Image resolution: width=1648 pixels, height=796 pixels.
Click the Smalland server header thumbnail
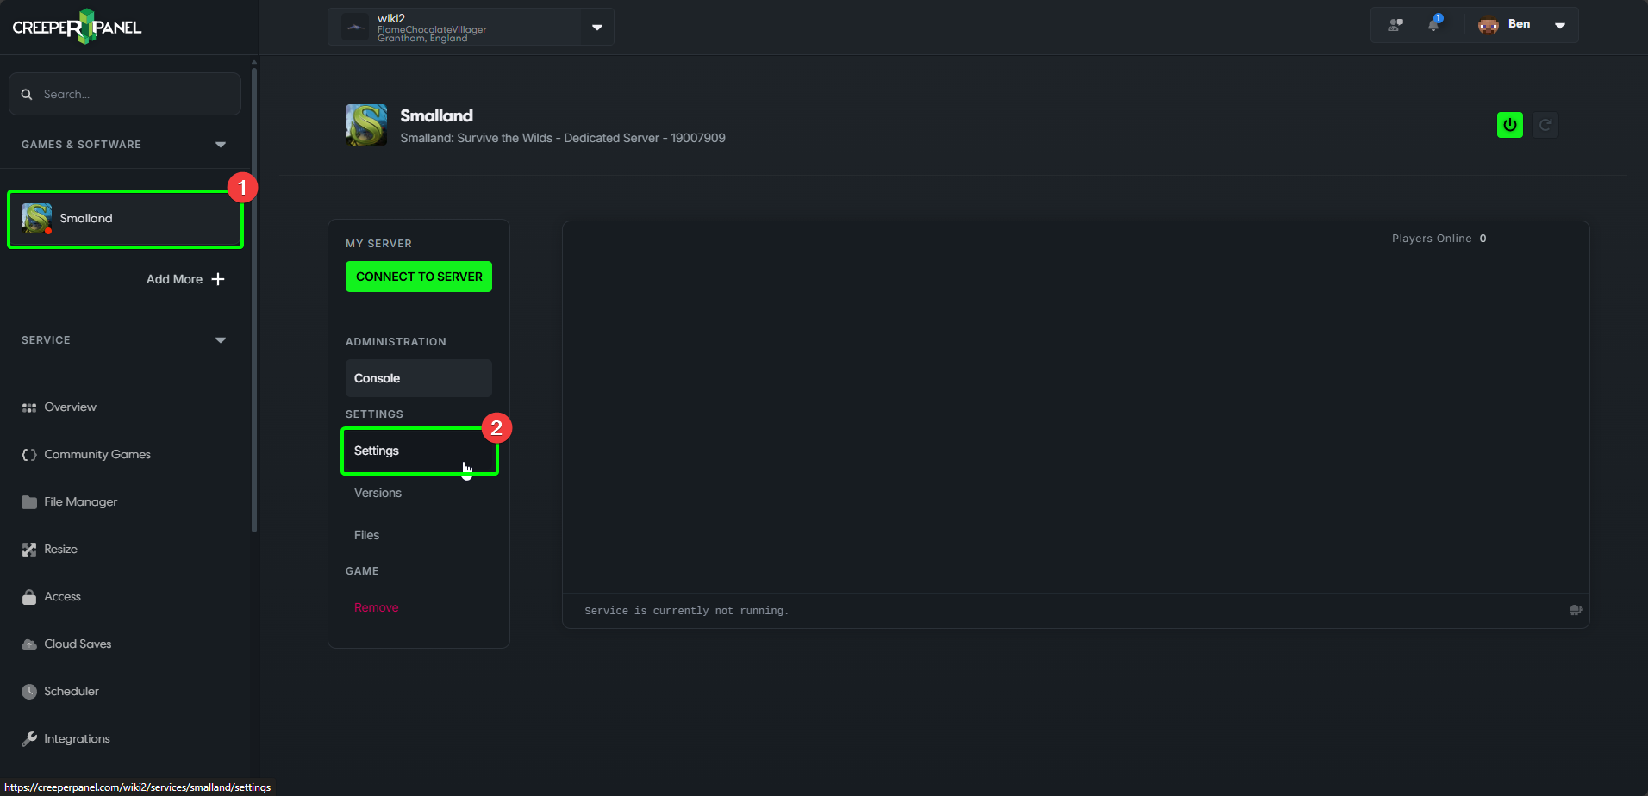366,125
